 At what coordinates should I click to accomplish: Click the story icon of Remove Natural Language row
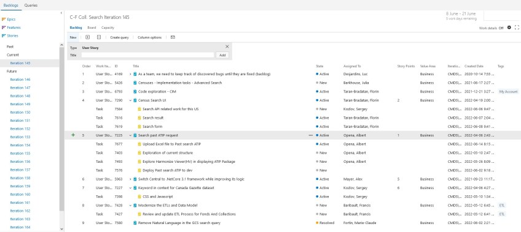coord(135,223)
